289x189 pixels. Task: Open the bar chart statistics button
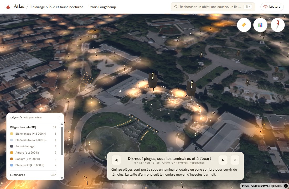[260, 25]
